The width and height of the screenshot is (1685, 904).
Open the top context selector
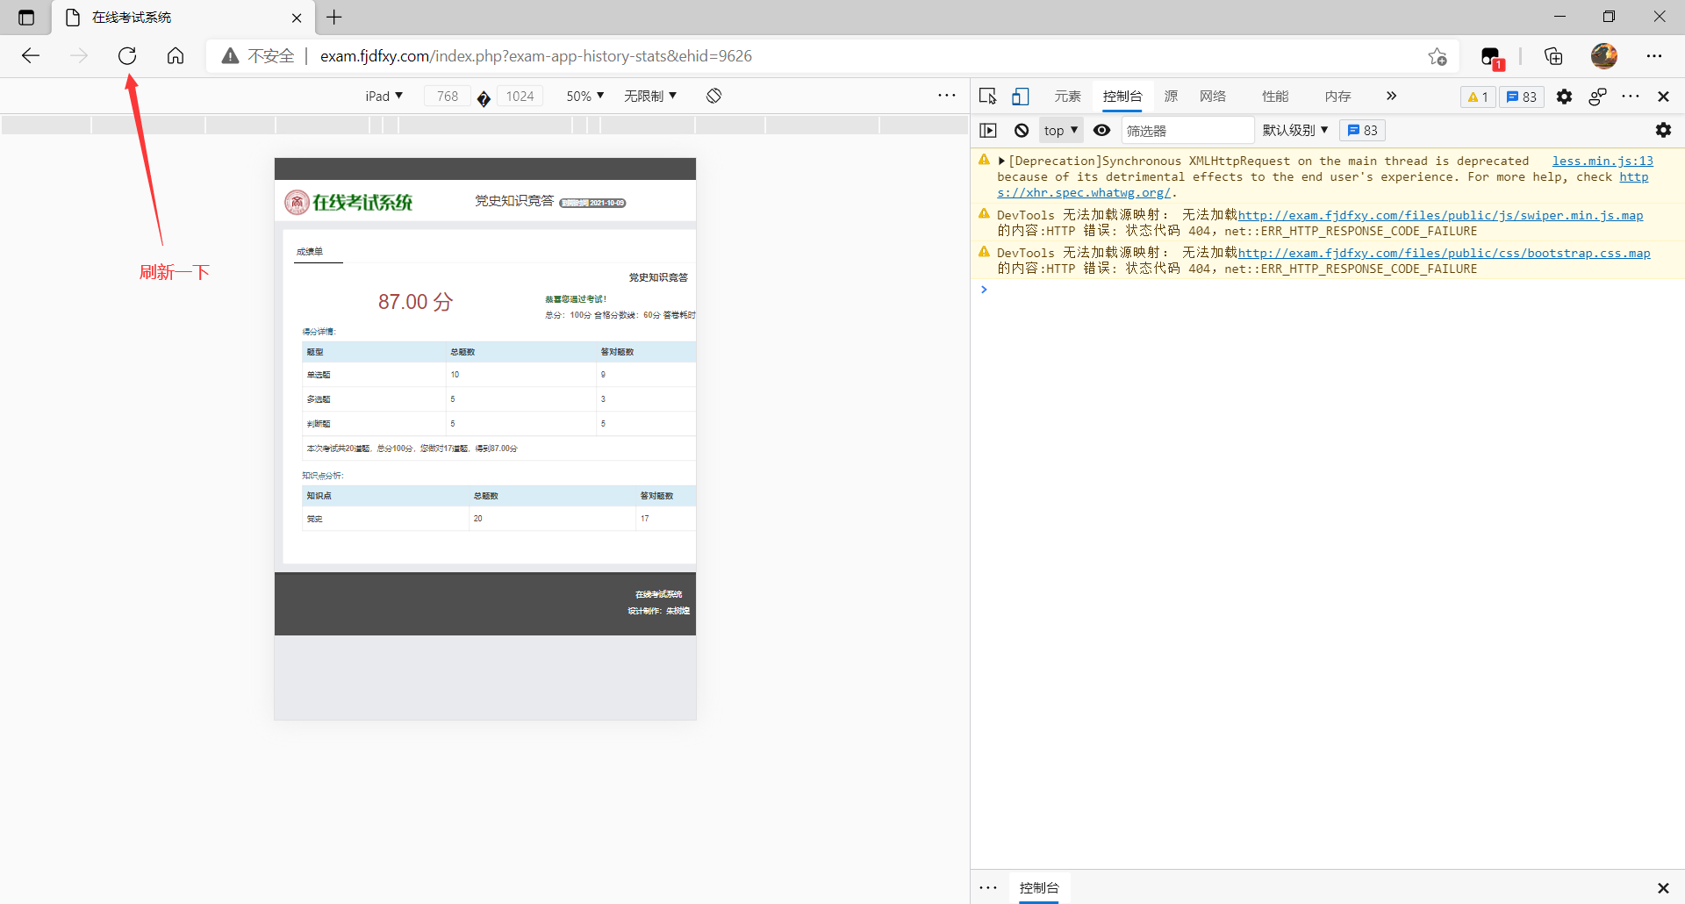coord(1061,131)
